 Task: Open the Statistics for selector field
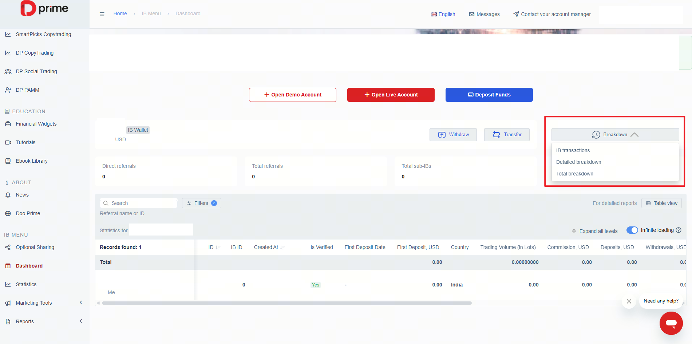pyautogui.click(x=161, y=230)
